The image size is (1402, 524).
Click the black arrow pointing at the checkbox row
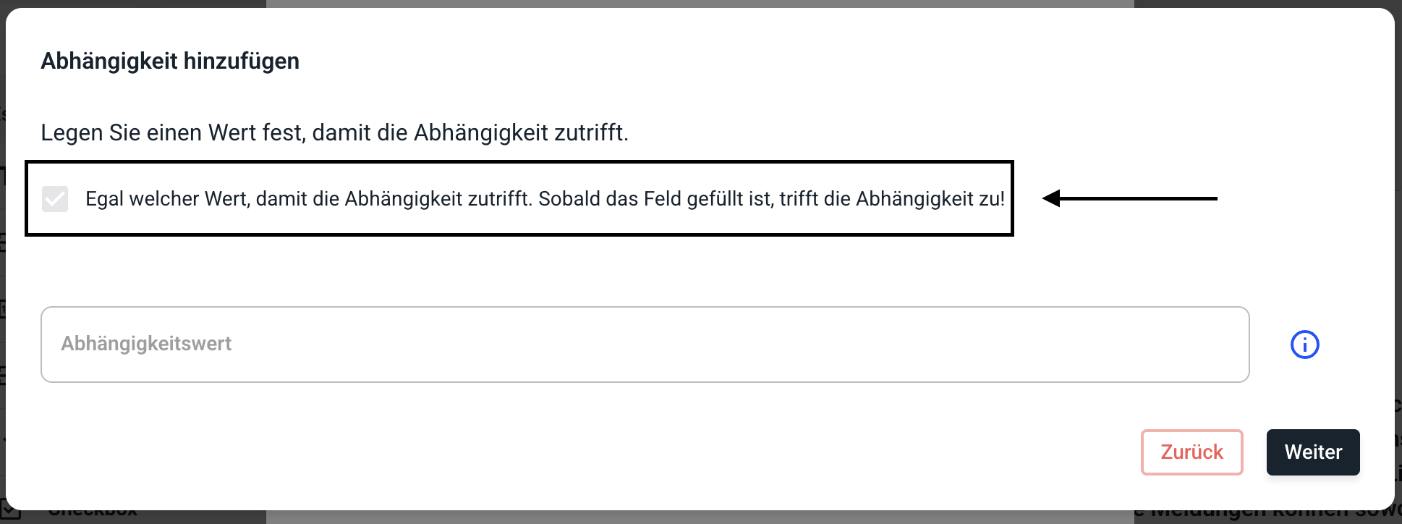point(1129,198)
